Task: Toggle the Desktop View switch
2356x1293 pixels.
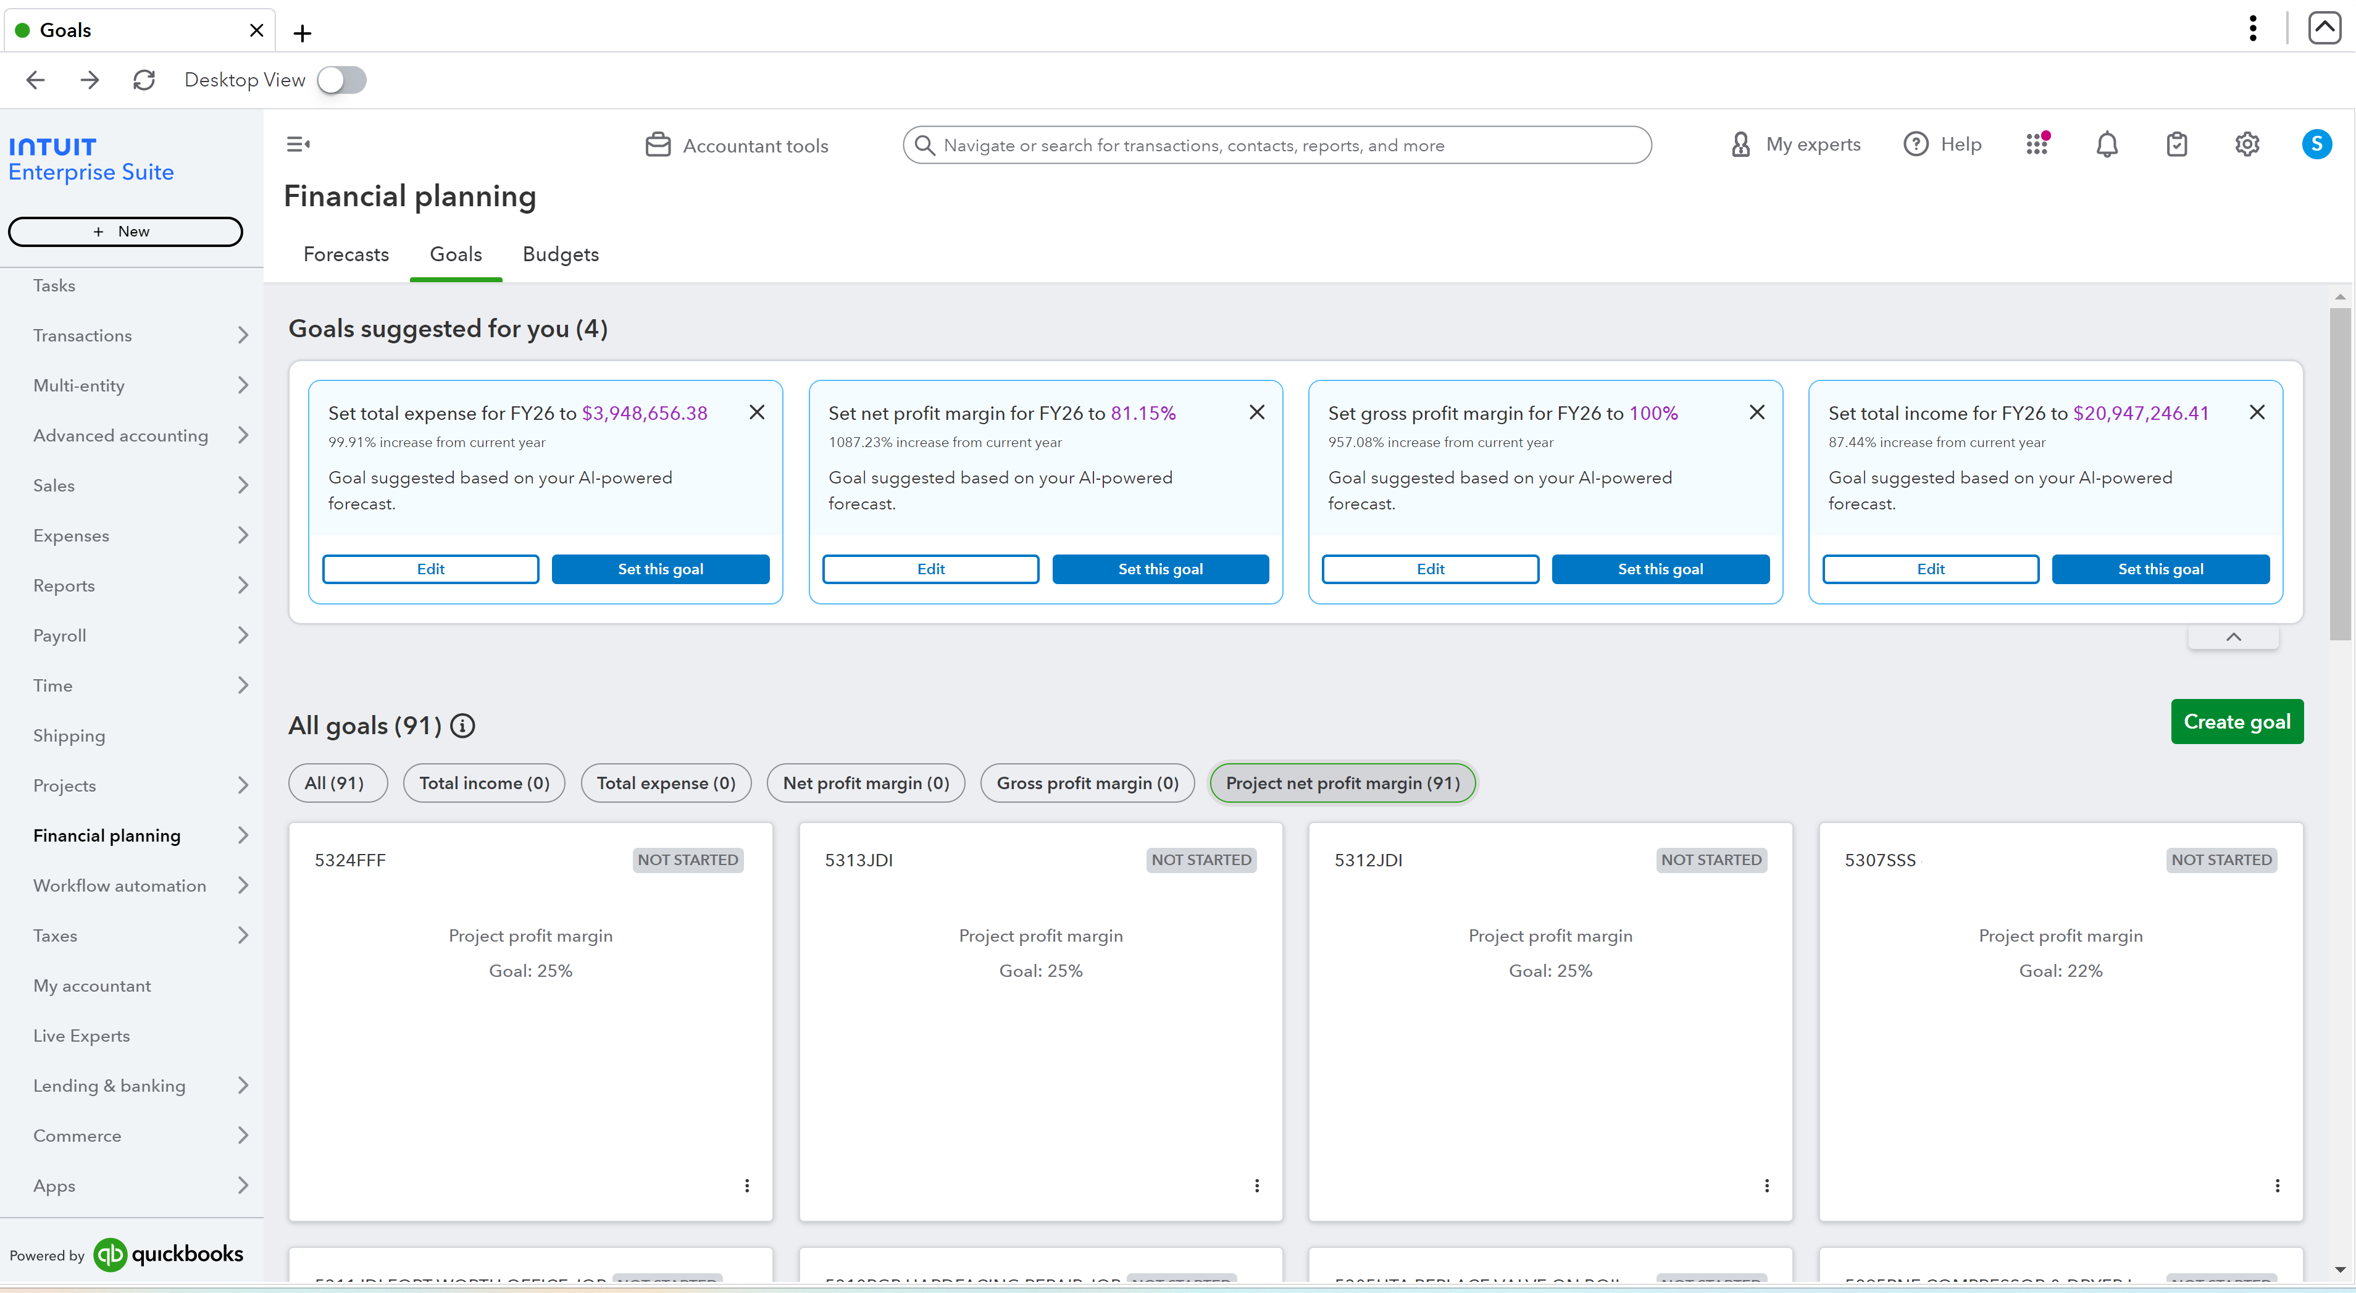Action: (x=342, y=80)
